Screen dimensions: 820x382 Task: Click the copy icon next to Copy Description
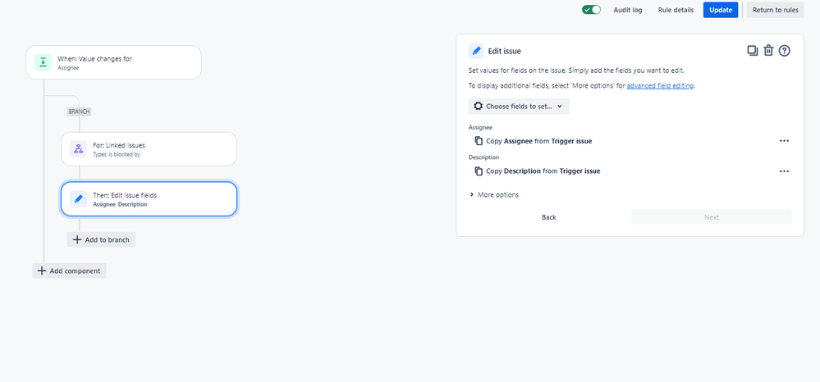pos(479,171)
